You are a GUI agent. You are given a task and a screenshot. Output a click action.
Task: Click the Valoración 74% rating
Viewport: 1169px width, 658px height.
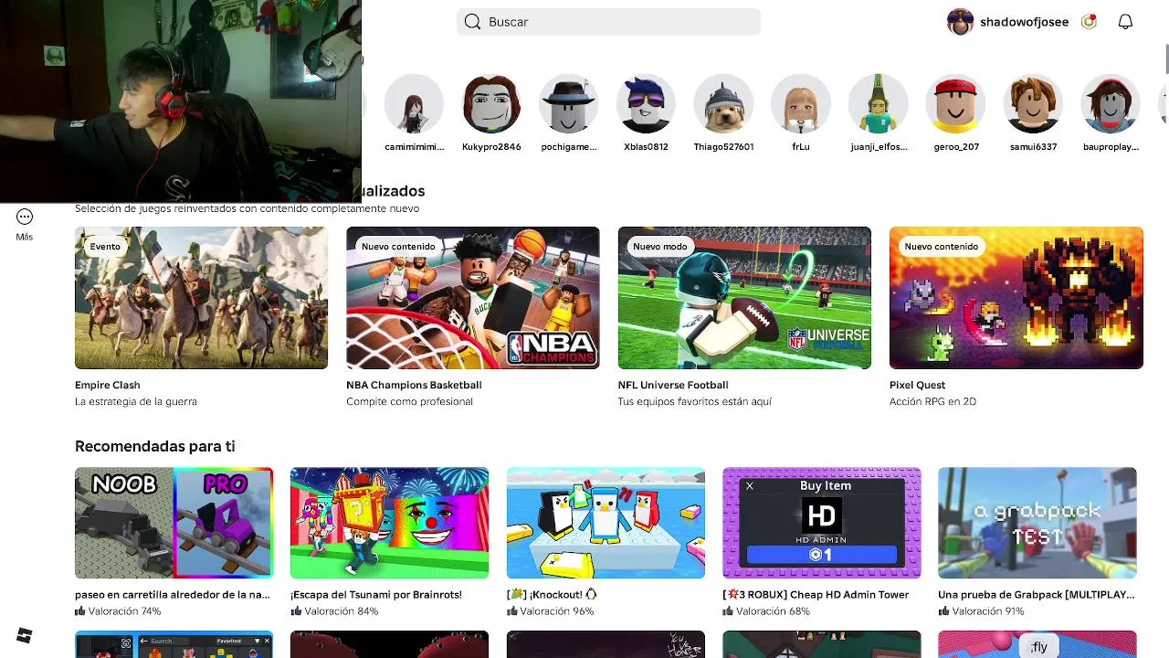tap(118, 611)
